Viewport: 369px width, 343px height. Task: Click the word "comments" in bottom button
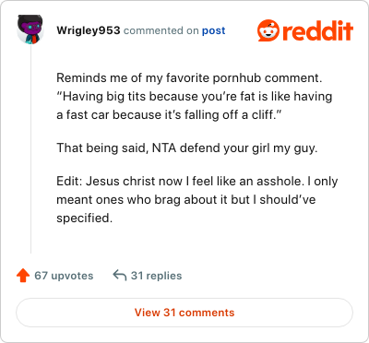(x=207, y=313)
